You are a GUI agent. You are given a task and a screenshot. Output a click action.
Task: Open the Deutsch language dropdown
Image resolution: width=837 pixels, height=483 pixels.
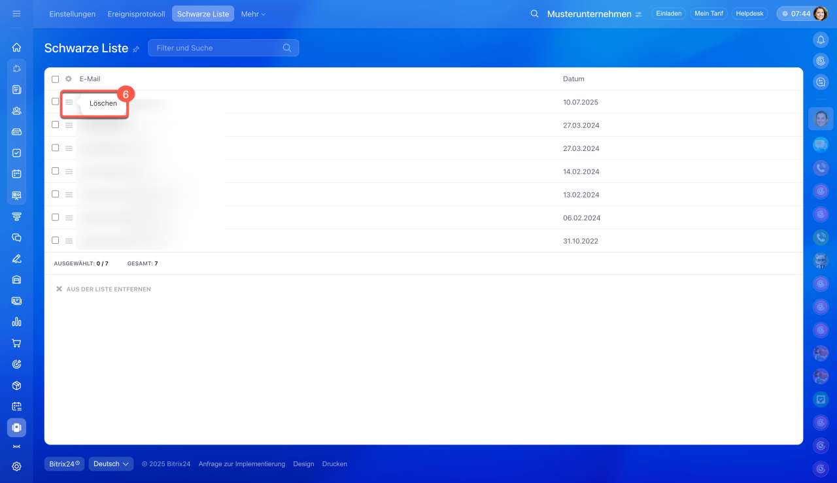point(111,464)
